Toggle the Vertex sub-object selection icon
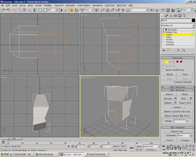Viewport: 196px width, 157px height. click(166, 61)
